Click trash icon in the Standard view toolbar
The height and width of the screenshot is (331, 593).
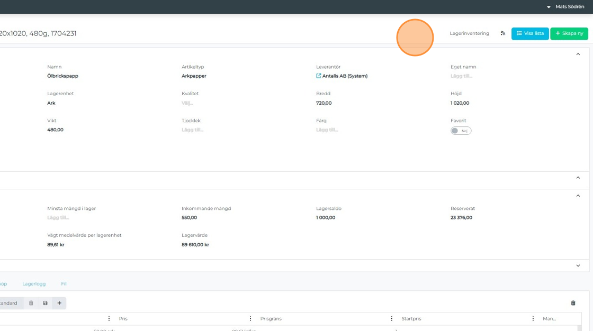click(31, 303)
